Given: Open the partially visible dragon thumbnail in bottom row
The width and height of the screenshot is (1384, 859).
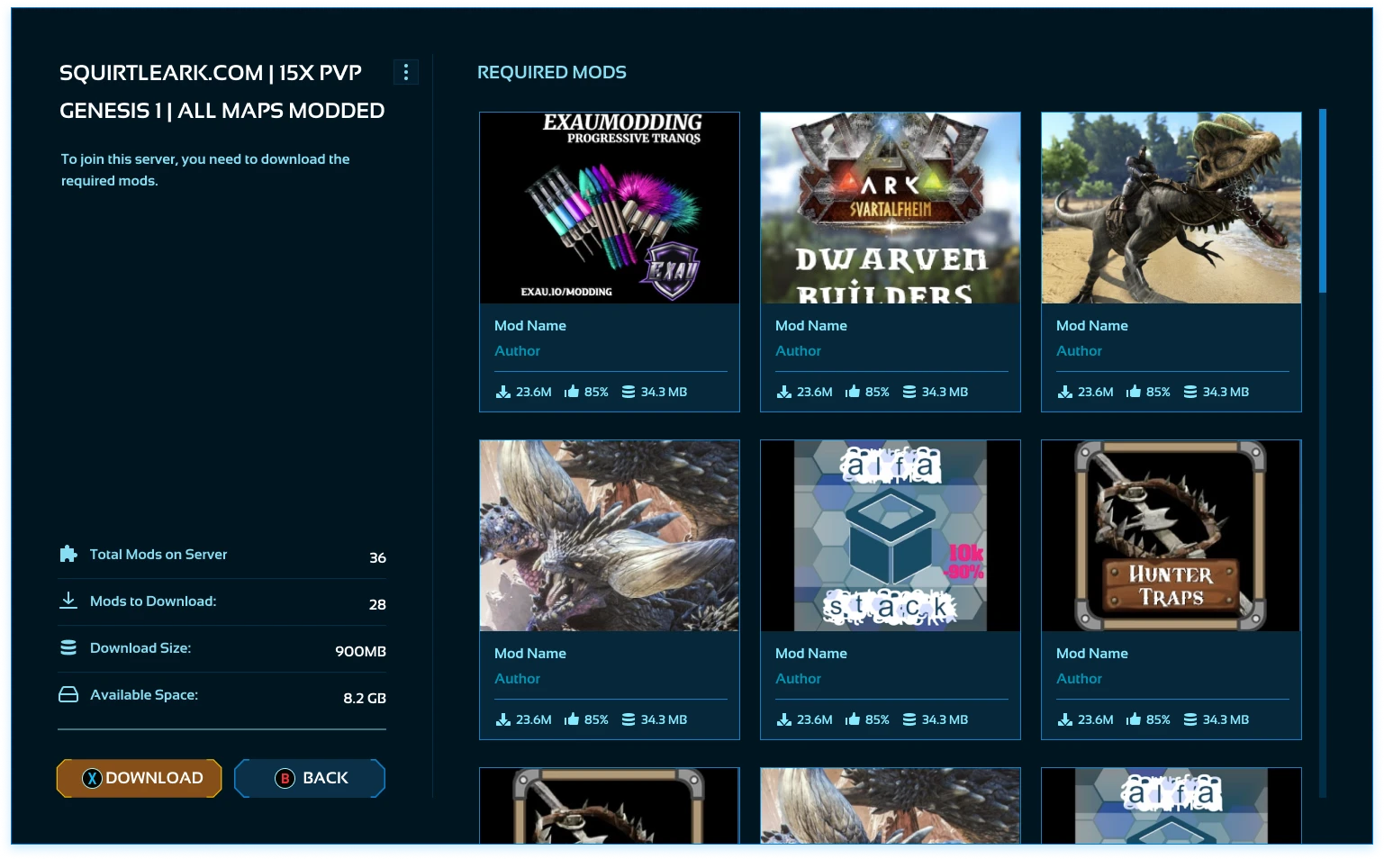Looking at the screenshot, I should [x=891, y=806].
